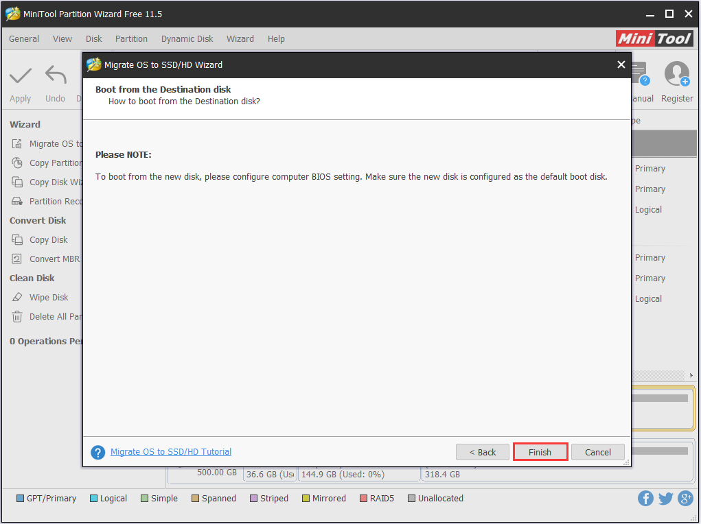The image size is (701, 524).
Task: Open the Google Plus icon in status bar
Action: click(x=685, y=499)
